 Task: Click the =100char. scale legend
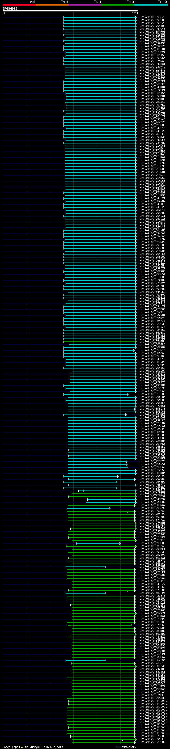[126, 747]
